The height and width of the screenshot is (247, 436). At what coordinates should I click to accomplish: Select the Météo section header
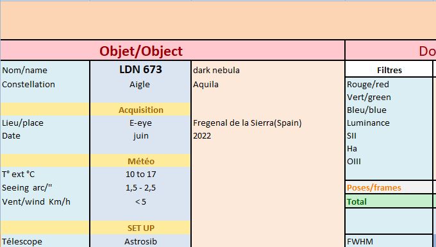point(140,161)
